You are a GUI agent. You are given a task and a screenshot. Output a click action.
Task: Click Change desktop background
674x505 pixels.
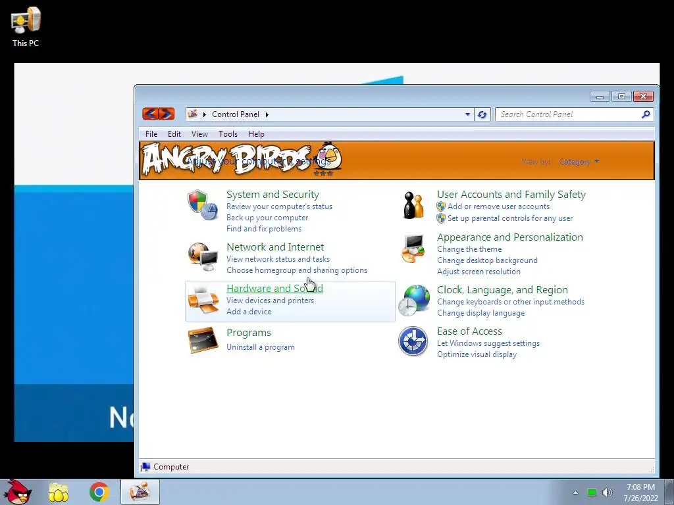click(488, 260)
